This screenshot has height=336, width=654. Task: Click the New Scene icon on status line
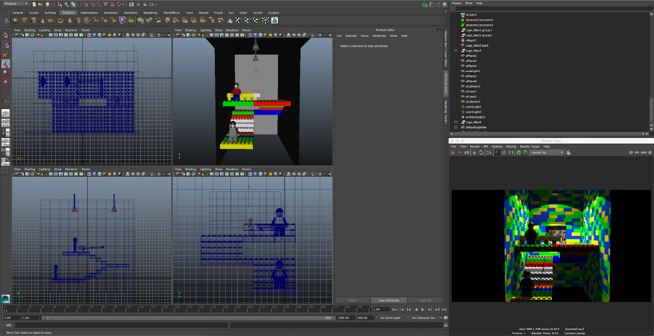pyautogui.click(x=34, y=4)
